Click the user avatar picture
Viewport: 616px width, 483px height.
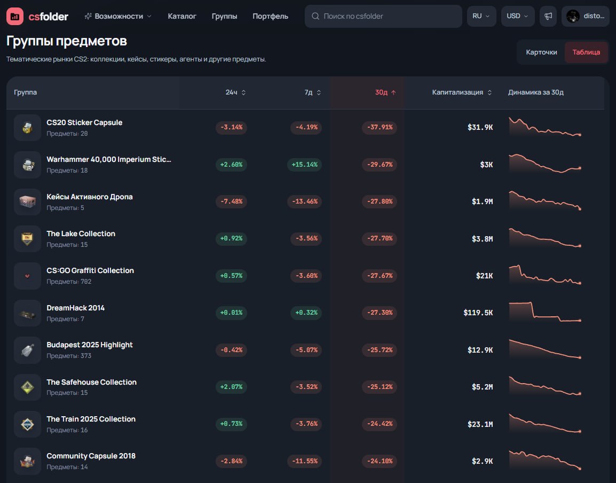(x=573, y=16)
